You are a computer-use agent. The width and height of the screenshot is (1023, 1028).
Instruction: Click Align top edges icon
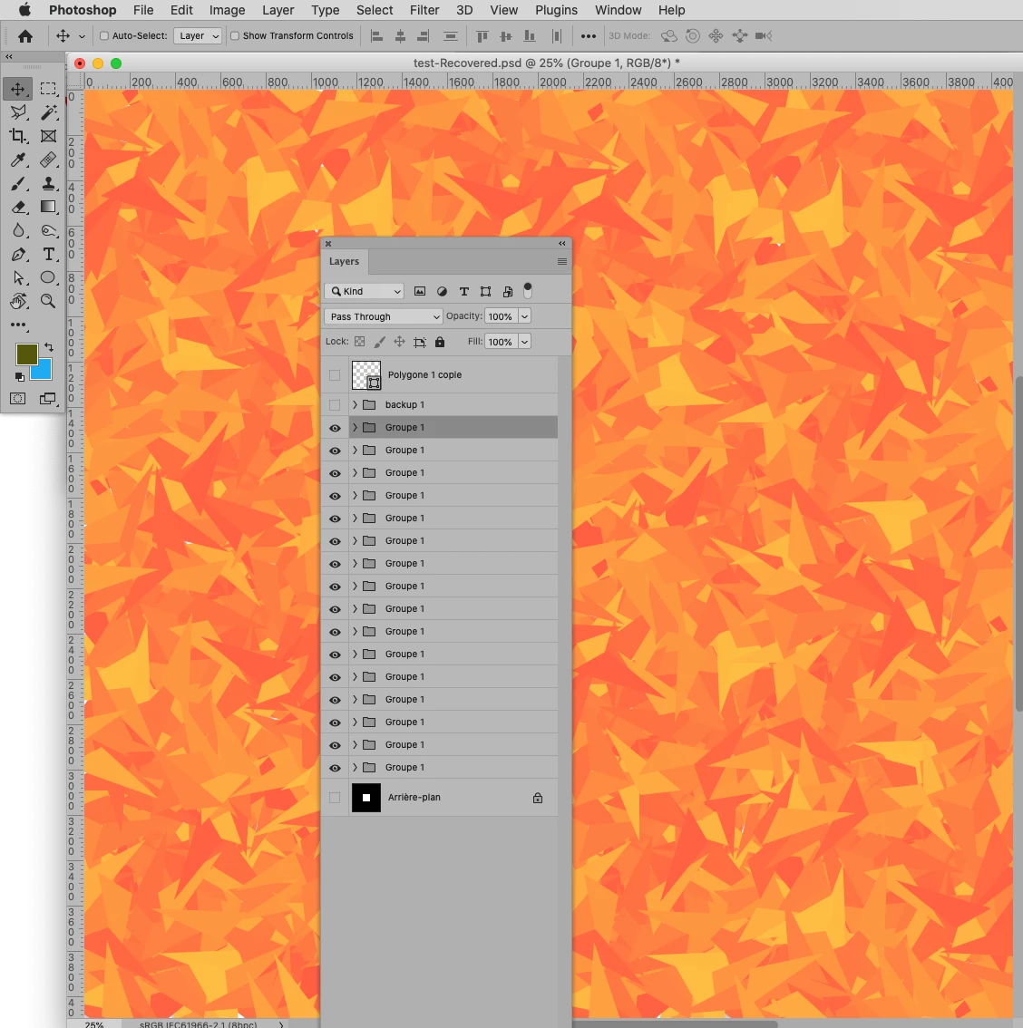click(x=482, y=36)
